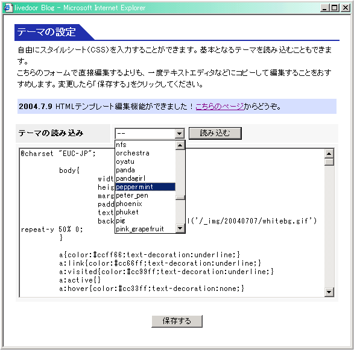Click the body{ line in CSS

click(69, 170)
